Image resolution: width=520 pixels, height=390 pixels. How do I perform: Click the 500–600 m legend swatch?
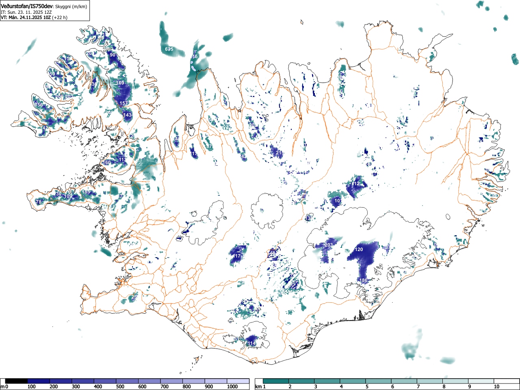127,381
